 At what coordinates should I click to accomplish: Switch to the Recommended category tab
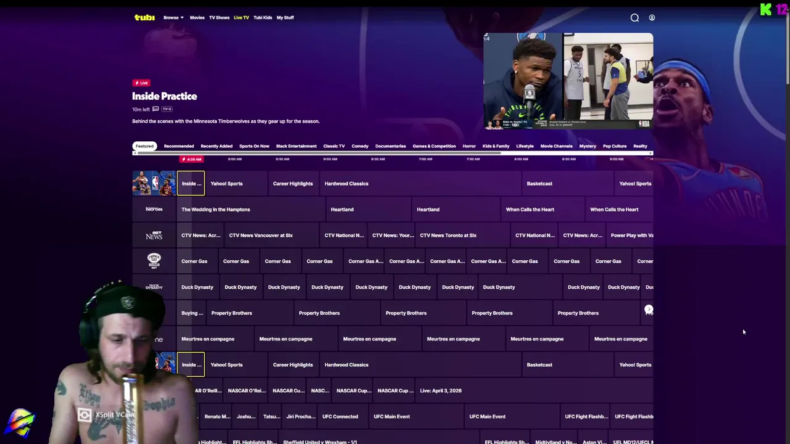[179, 146]
